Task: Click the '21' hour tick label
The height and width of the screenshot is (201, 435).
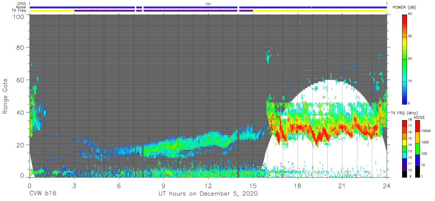Action: pyautogui.click(x=342, y=186)
